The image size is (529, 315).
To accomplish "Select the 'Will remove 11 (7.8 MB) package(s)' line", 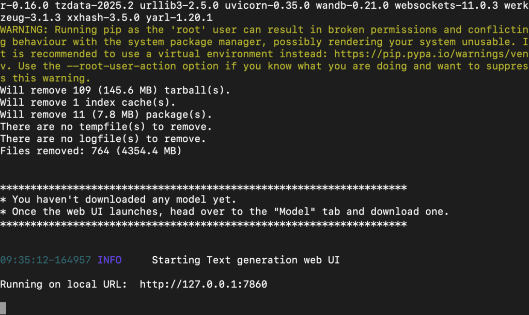I will point(106,114).
